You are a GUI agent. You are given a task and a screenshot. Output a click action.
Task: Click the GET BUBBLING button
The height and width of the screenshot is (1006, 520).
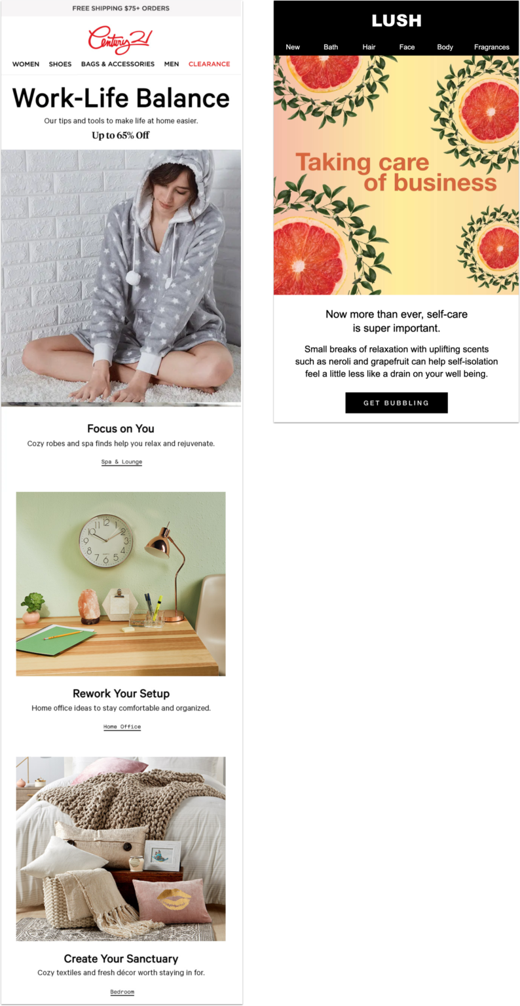tap(396, 403)
